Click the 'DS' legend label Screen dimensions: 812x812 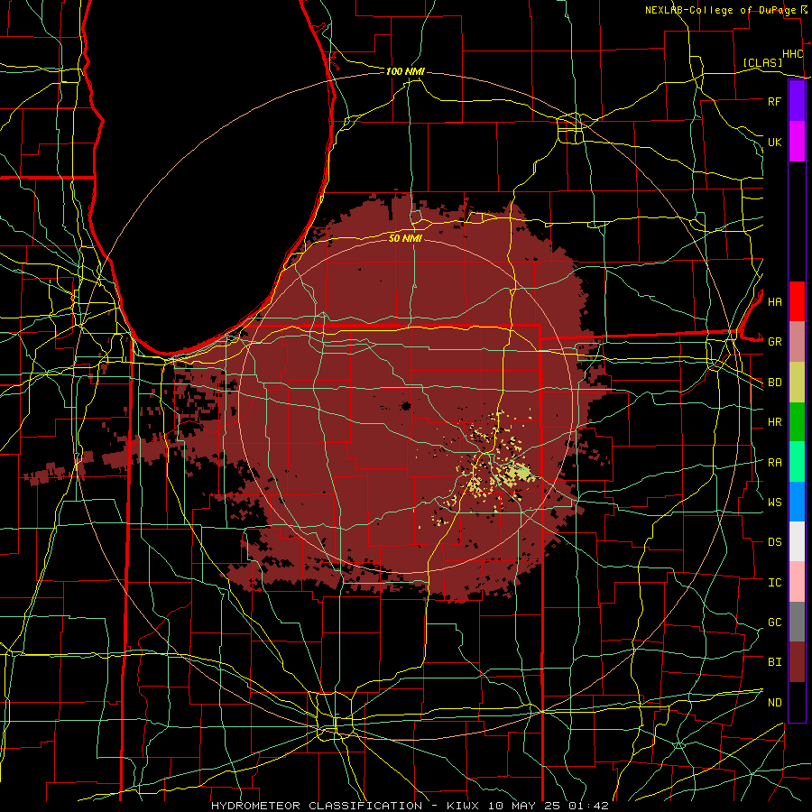(x=774, y=542)
